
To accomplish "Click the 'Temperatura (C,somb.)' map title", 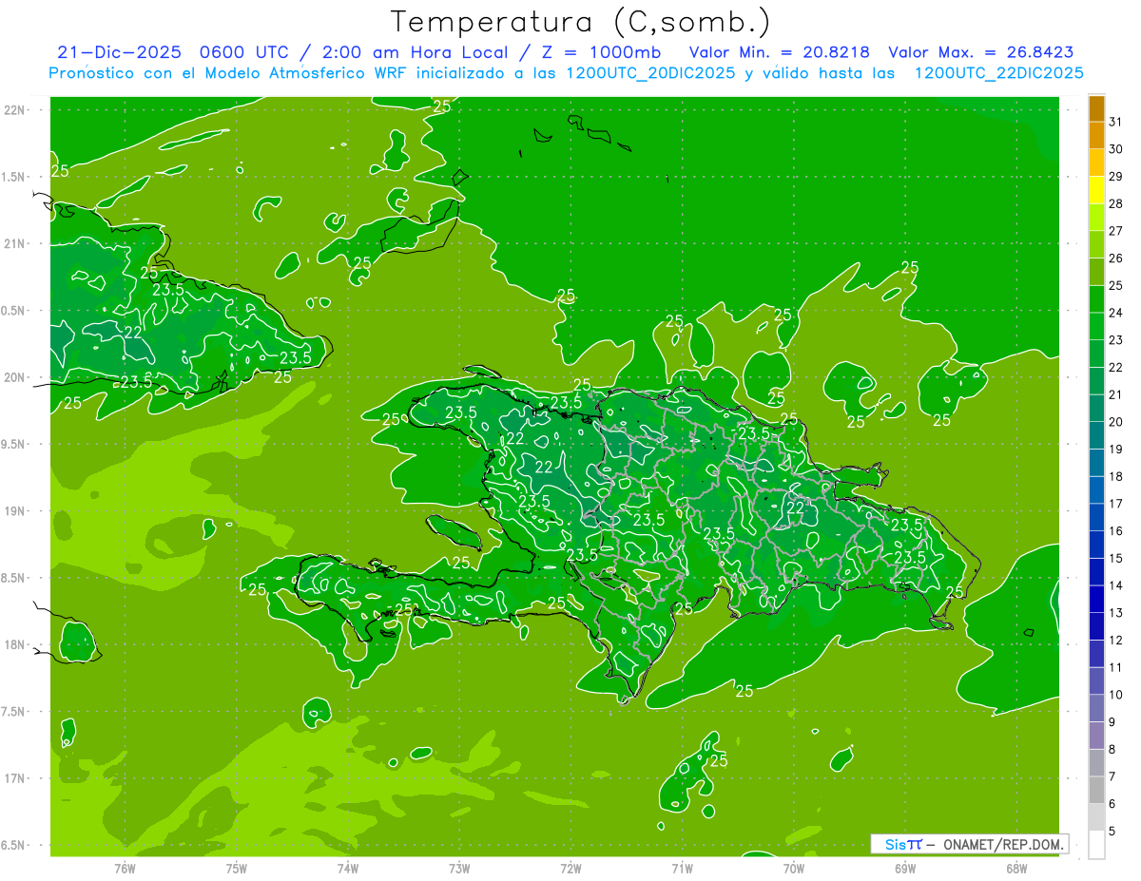I will [x=580, y=22].
